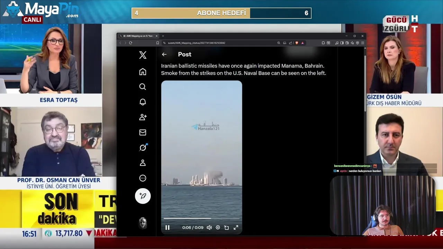Click the streamer webcam overlay
This screenshot has height=249, width=443.
coord(383,206)
